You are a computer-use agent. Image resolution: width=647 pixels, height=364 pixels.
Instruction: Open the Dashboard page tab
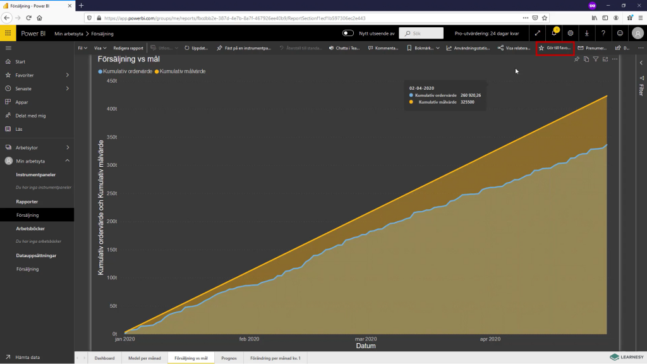104,358
